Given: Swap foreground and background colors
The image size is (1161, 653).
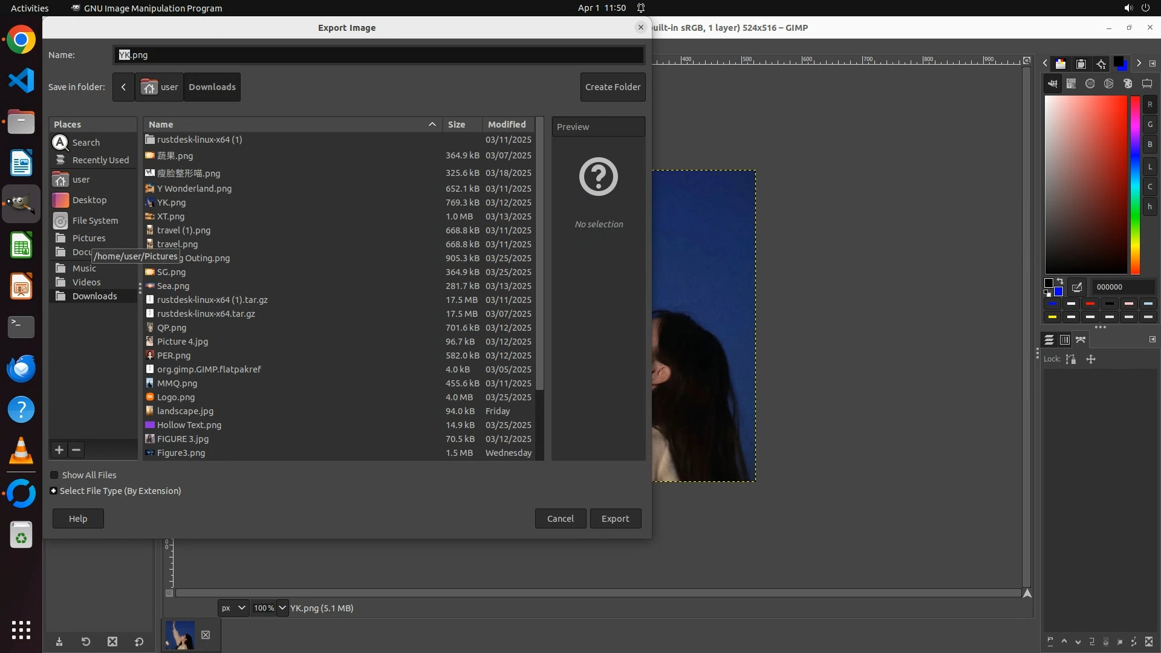Looking at the screenshot, I should click(1060, 281).
